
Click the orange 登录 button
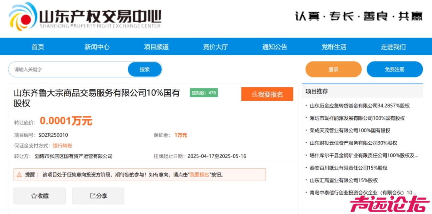point(333,70)
